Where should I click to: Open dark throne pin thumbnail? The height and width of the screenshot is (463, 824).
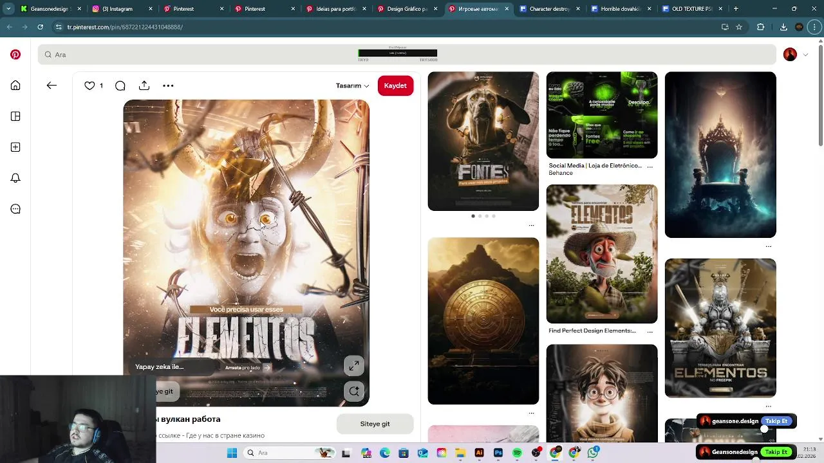click(x=720, y=154)
